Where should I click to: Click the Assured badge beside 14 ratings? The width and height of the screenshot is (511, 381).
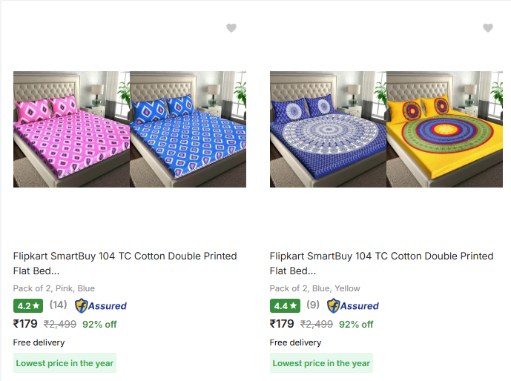(x=101, y=305)
